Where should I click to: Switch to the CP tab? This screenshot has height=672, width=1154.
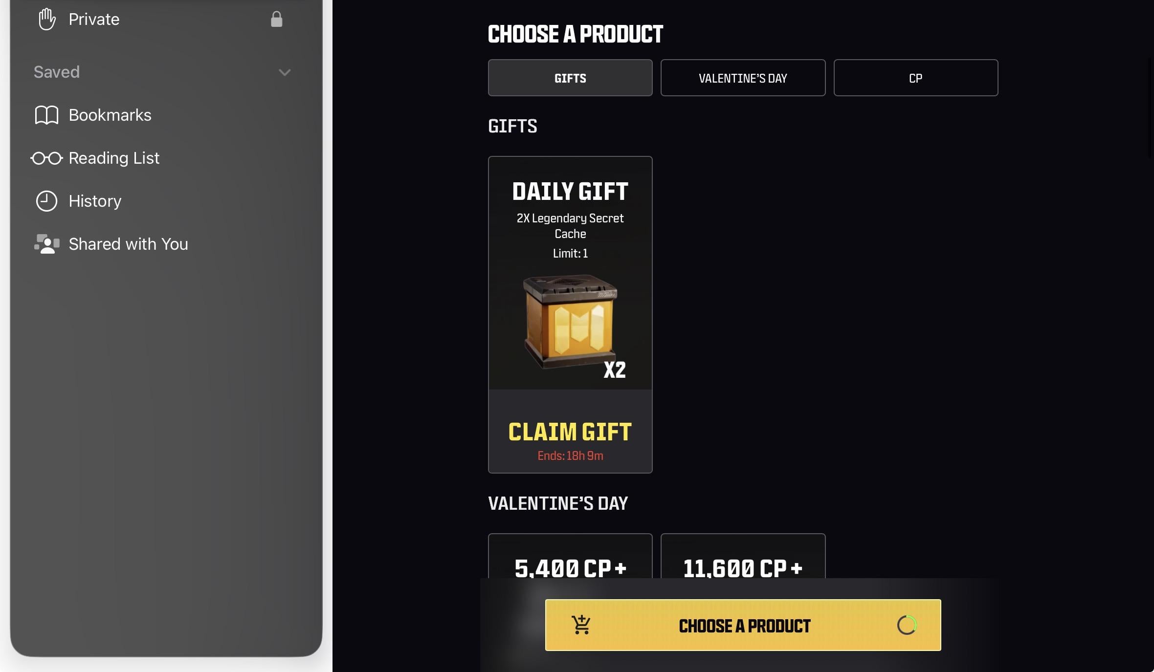(915, 78)
